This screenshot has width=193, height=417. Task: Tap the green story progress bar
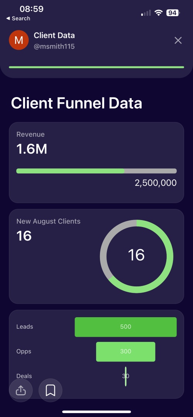pos(96,67)
